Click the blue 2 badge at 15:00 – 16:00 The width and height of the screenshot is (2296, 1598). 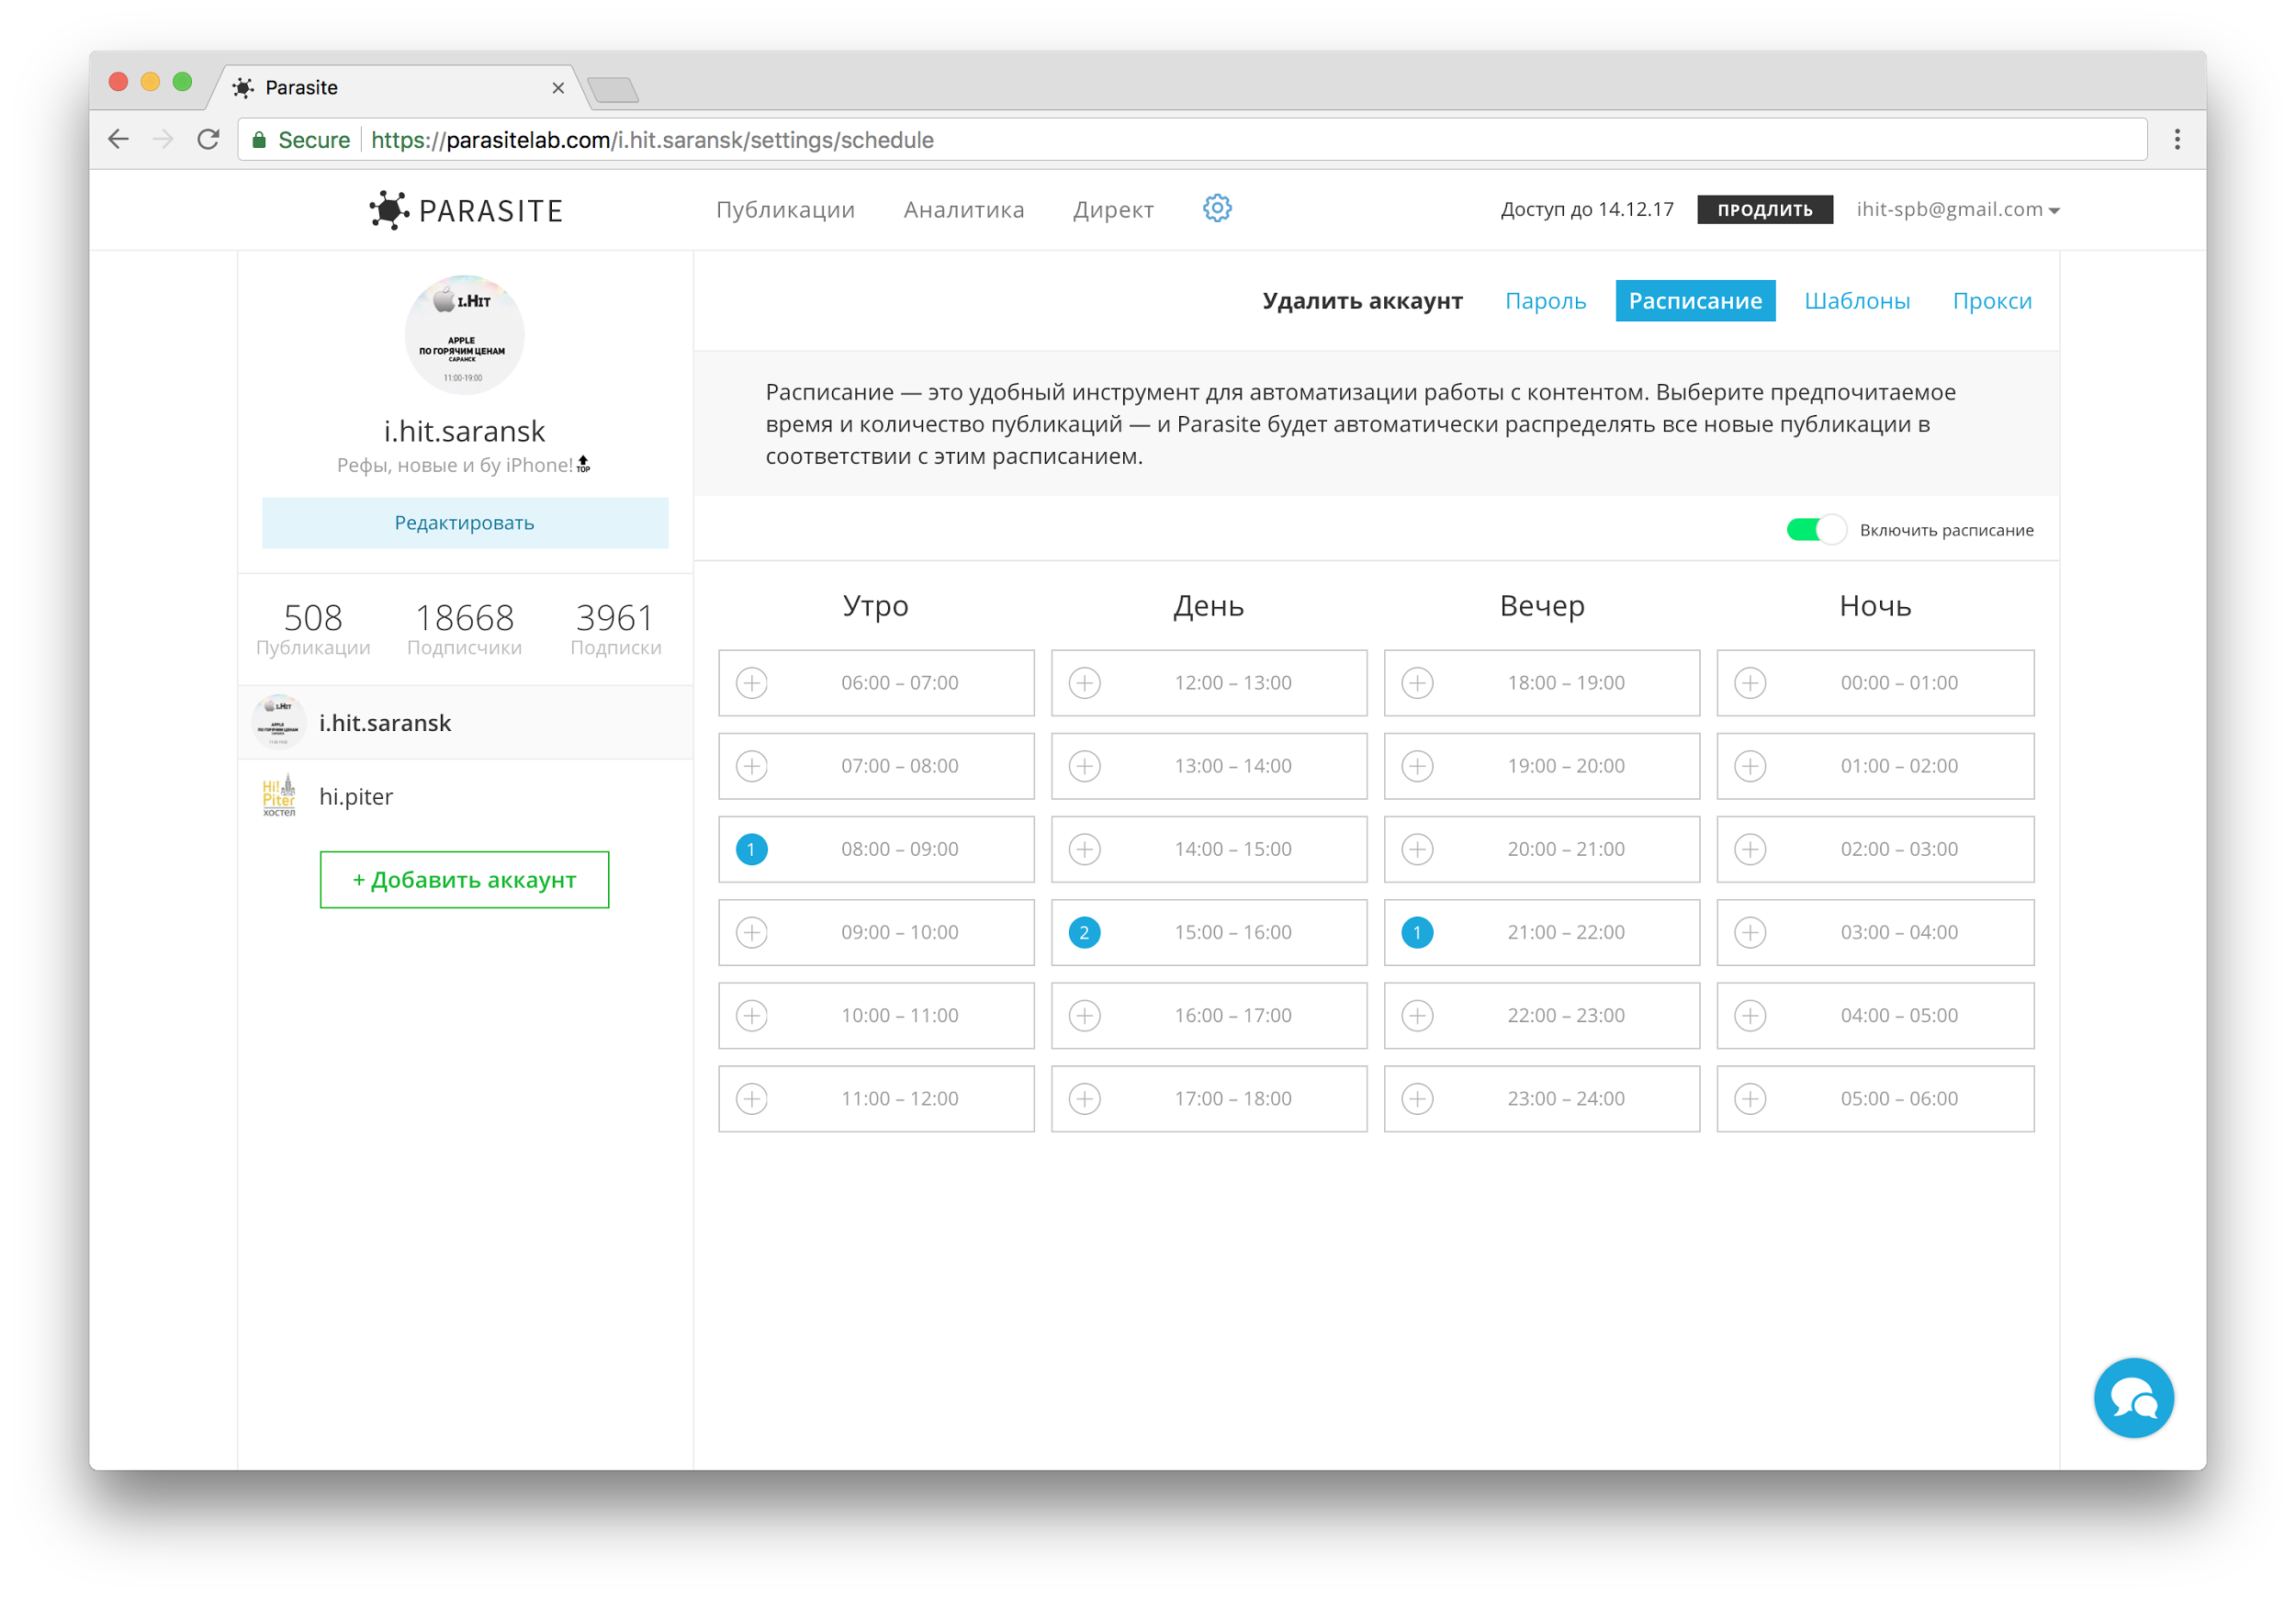click(x=1084, y=932)
